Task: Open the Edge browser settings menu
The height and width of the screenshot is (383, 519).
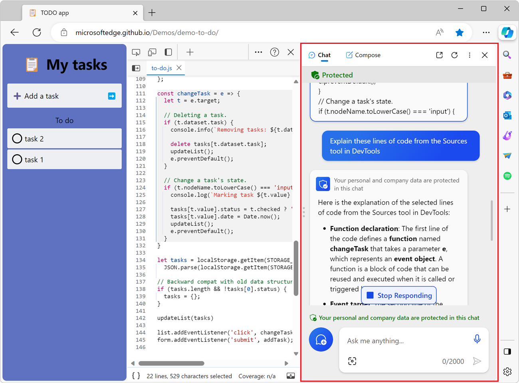Action: pos(486,32)
